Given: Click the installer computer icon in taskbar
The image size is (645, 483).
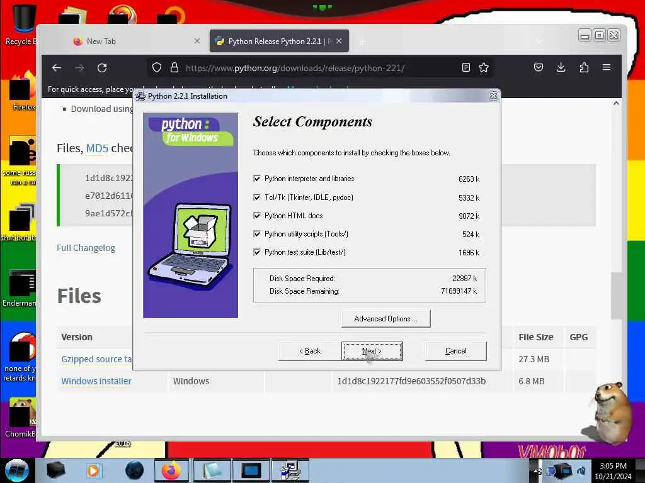Looking at the screenshot, I should click(290, 470).
